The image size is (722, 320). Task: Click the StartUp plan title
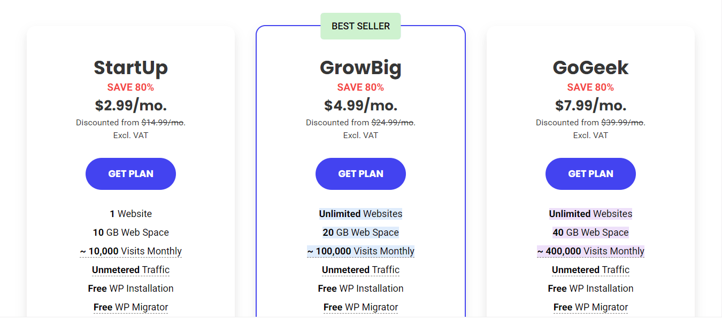(130, 68)
